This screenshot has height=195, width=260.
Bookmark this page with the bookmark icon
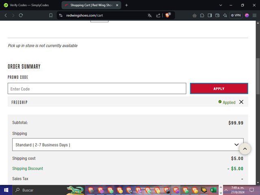click(x=51, y=15)
